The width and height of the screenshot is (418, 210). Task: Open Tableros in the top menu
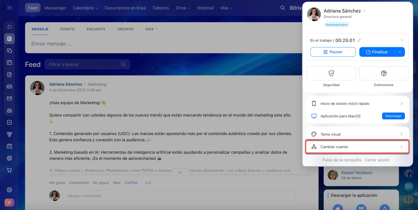tap(161, 8)
